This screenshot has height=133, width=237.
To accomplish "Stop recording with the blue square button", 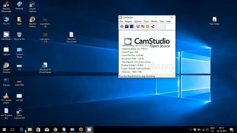I will (132, 27).
